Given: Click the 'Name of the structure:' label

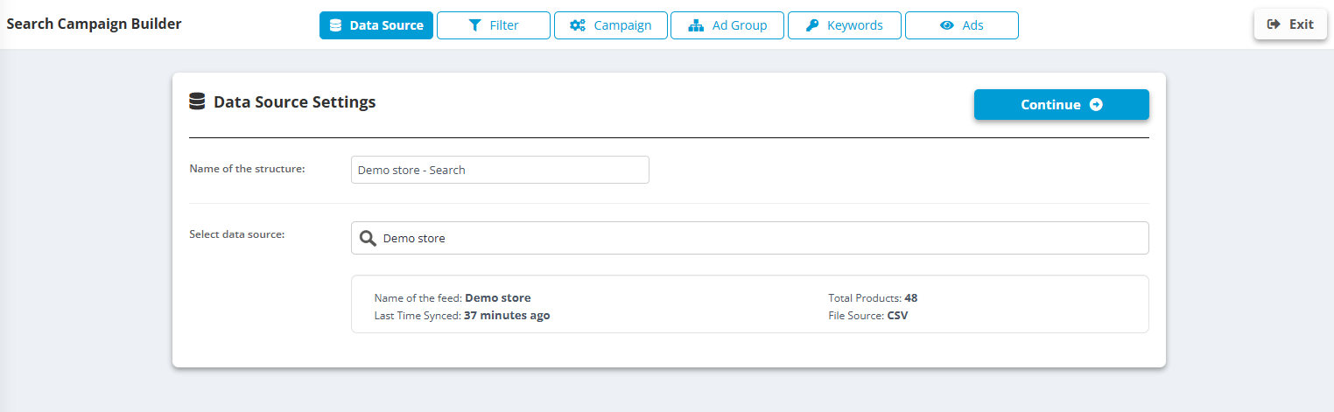Looking at the screenshot, I should click(247, 168).
